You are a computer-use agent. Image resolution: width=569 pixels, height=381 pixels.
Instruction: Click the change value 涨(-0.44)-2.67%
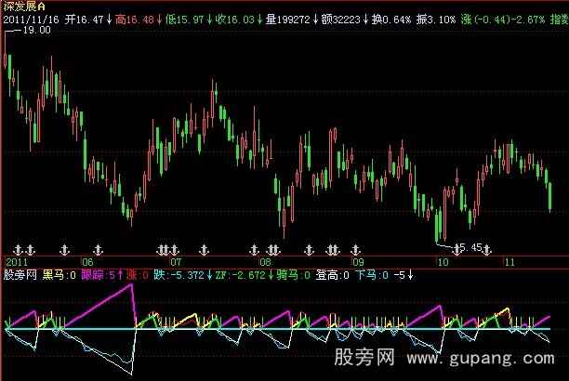pyautogui.click(x=503, y=20)
